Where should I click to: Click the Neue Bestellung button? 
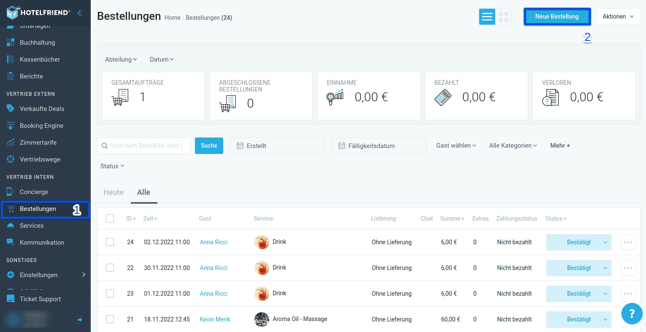click(557, 17)
